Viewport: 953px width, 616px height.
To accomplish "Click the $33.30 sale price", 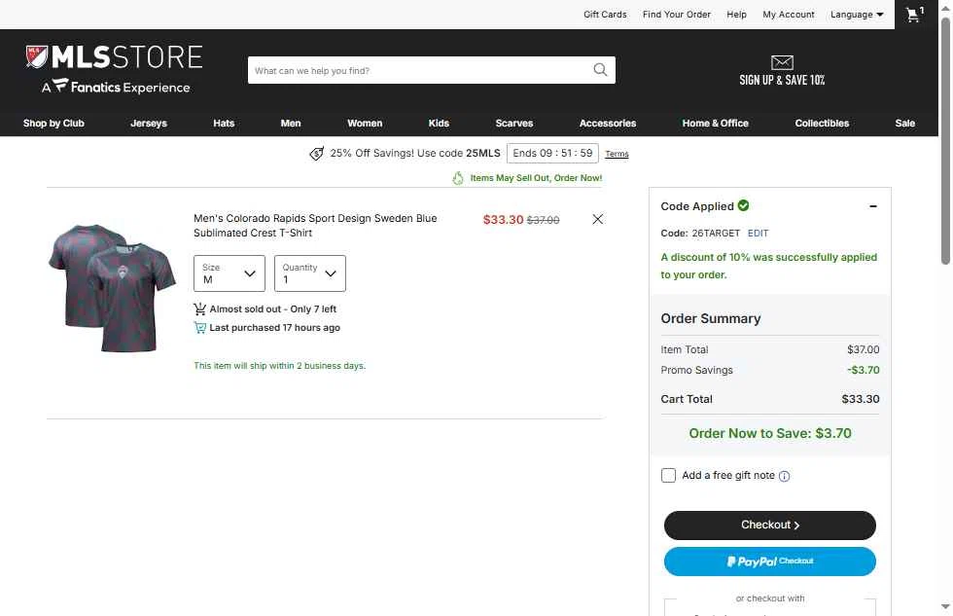I will pos(503,220).
